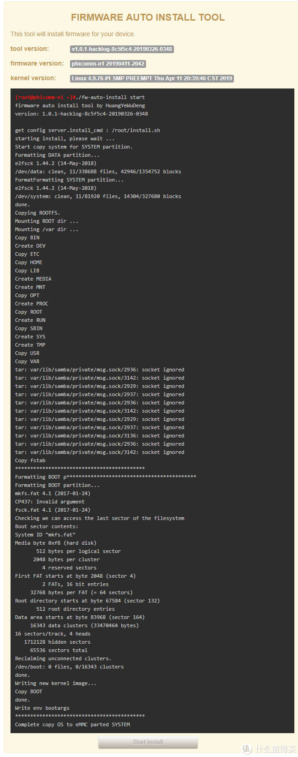Click the 'tool version:' label

(30, 49)
